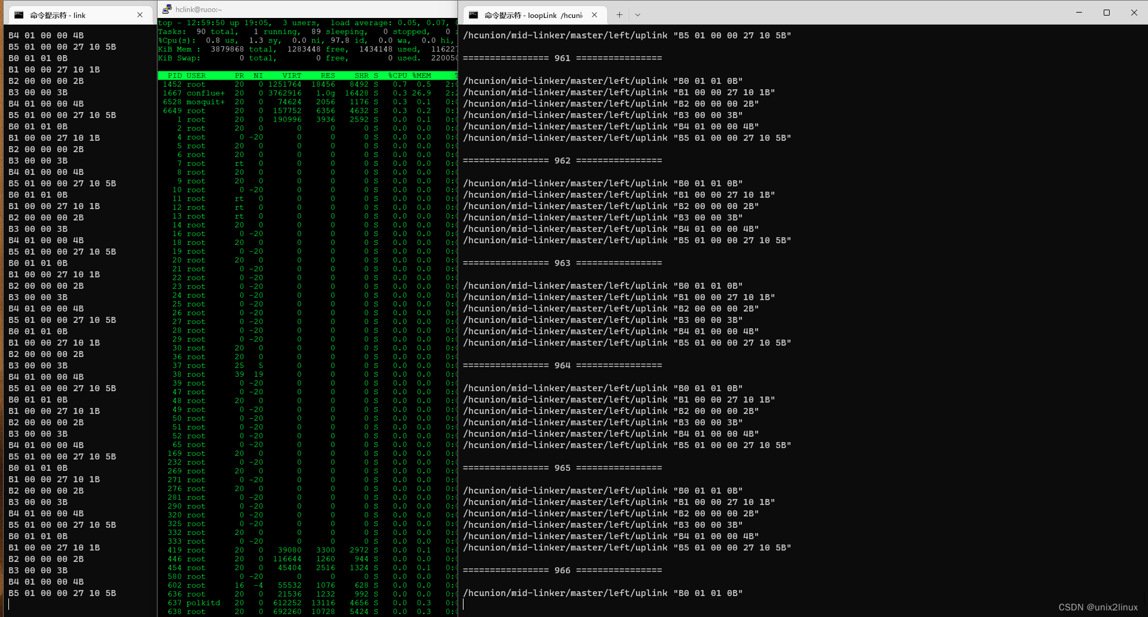Click the last 'B5 01 00 00 27 10 5B' in link window
Screen dimensions: 1148x617
(62, 593)
